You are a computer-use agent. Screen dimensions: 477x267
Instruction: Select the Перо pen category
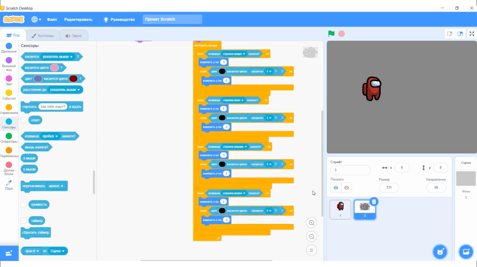pos(9,185)
